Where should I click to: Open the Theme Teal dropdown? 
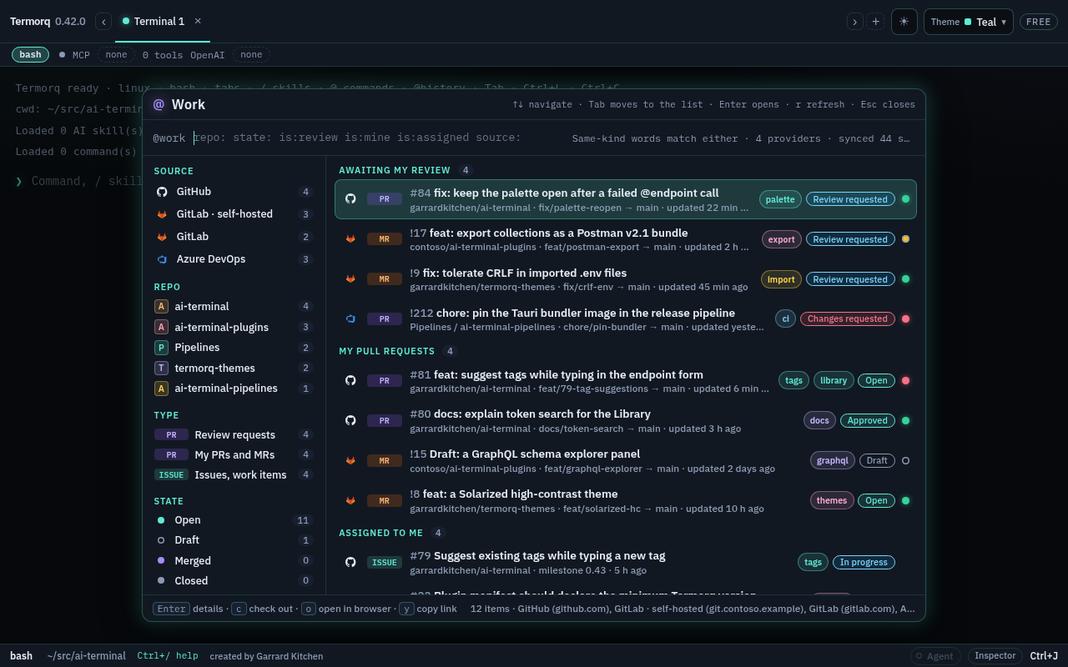968,22
